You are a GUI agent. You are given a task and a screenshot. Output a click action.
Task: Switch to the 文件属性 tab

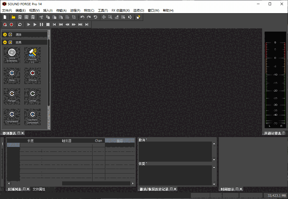point(39,189)
